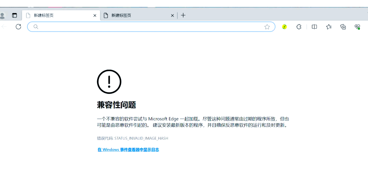Open 在 Windows 事件查看器中显示日志 link
This screenshot has height=175, width=368.
(x=128, y=149)
